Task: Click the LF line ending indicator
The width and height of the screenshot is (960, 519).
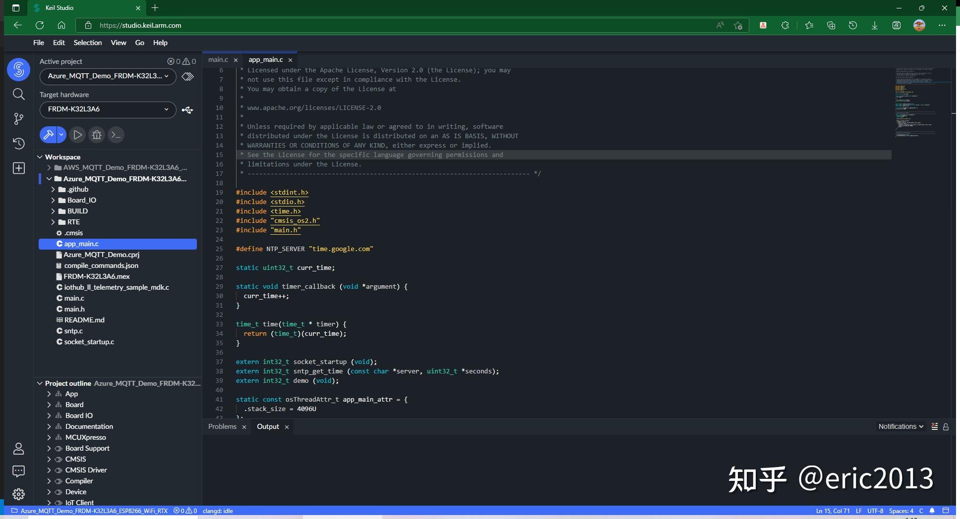Action: click(x=858, y=511)
